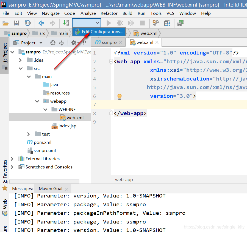Place cursor on empty editor line 7
The height and width of the screenshot is (232, 247).
click(x=179, y=104)
